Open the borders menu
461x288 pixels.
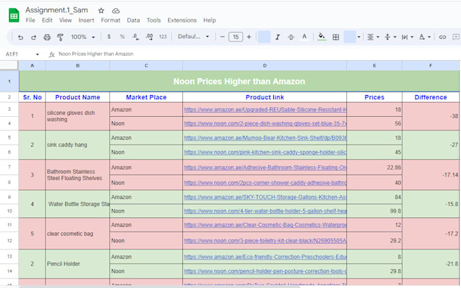(336, 37)
